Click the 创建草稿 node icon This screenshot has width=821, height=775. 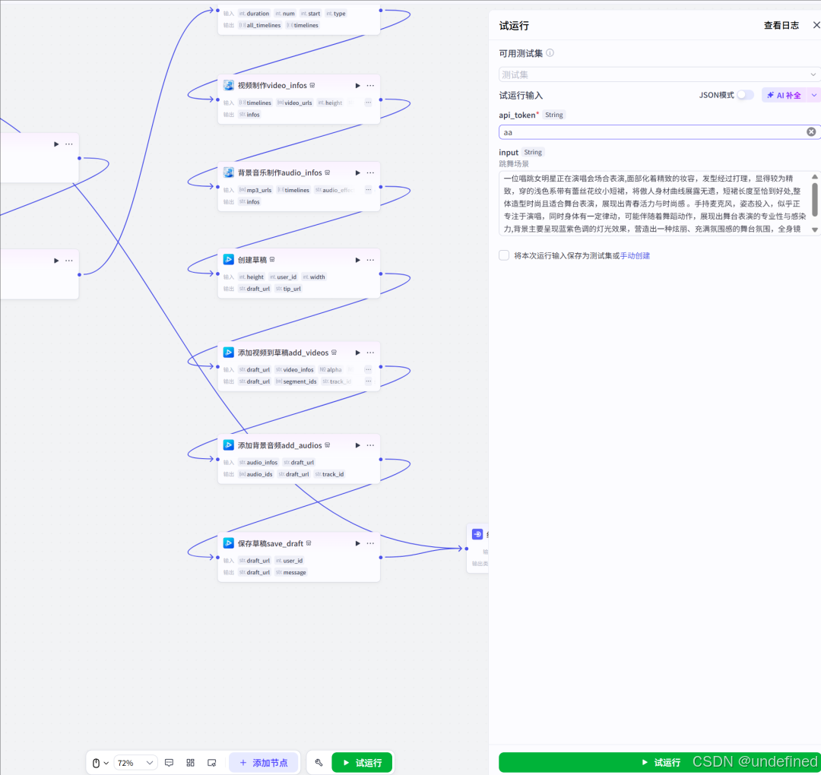tap(229, 260)
